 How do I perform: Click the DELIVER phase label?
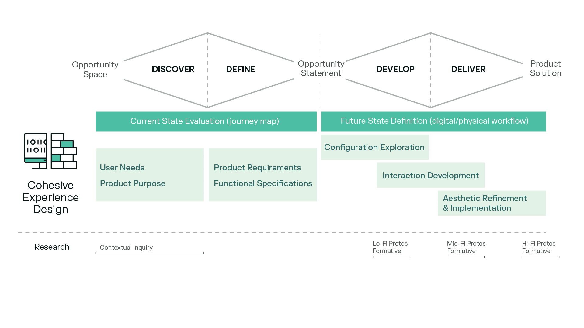coord(468,69)
